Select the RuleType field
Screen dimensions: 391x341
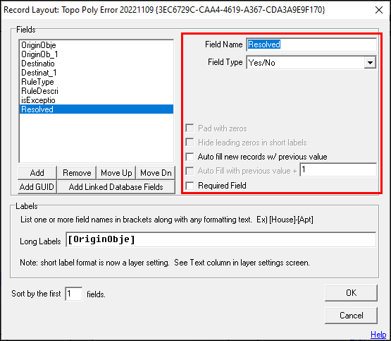(97, 82)
